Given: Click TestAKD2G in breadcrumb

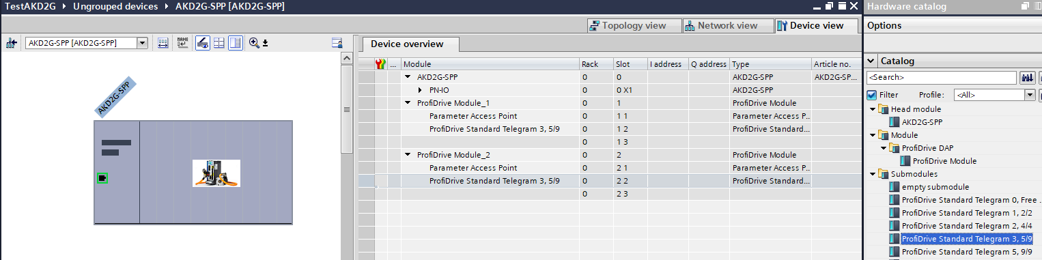Looking at the screenshot, I should 30,6.
